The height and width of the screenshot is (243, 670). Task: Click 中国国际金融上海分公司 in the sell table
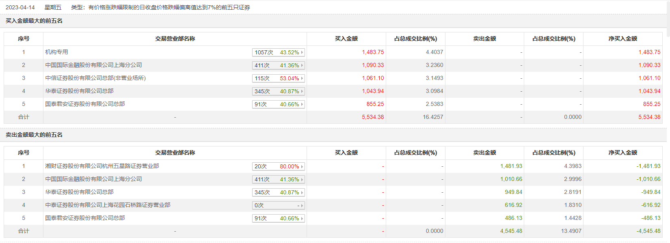93,179
